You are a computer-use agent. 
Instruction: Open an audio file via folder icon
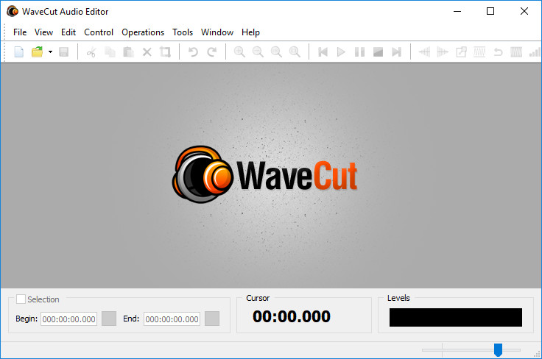point(38,52)
